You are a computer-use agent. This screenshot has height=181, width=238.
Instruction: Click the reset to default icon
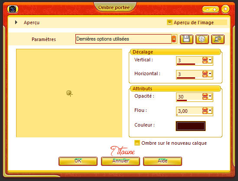(x=218, y=39)
